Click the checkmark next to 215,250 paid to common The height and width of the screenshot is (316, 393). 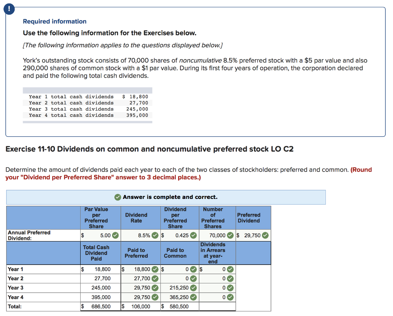coord(193,288)
